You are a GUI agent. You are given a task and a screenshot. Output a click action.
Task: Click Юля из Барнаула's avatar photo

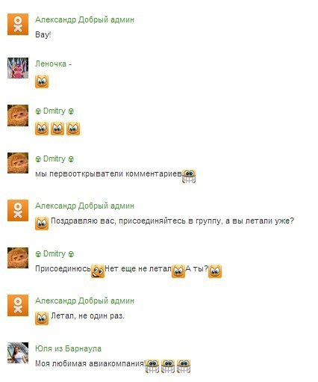18,353
